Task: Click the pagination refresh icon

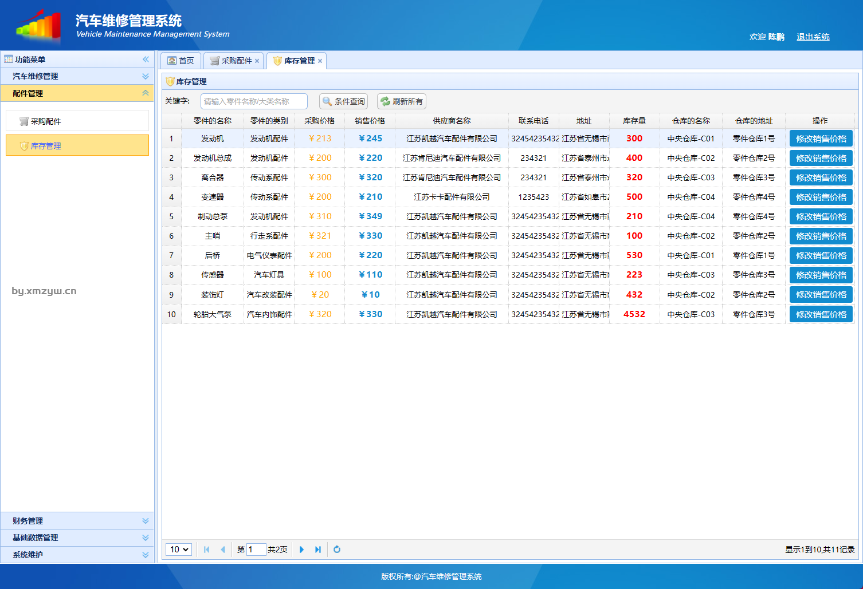Action: pos(337,550)
